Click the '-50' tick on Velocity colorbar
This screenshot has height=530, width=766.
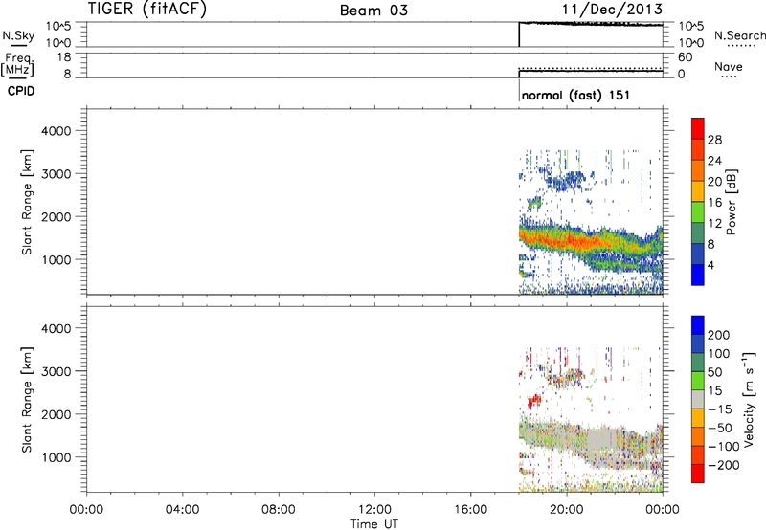(x=720, y=428)
